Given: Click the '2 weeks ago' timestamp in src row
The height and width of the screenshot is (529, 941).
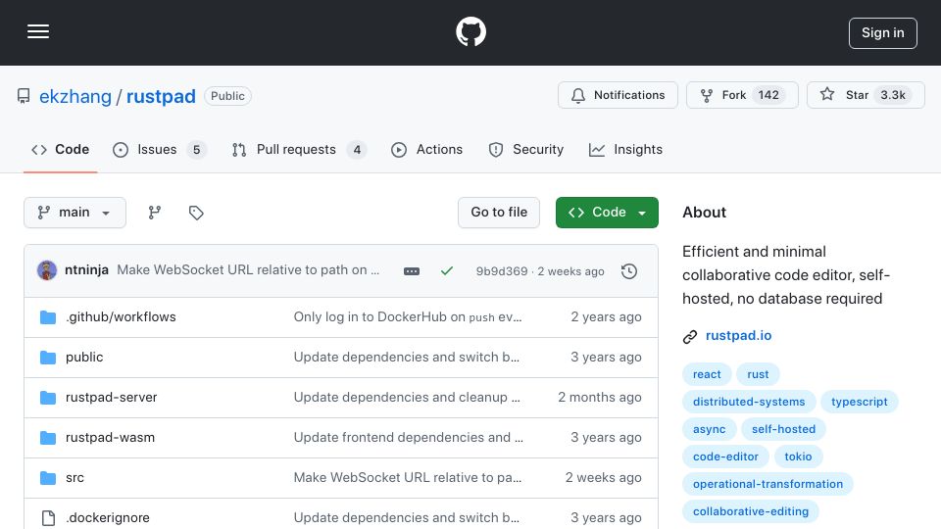Looking at the screenshot, I should click(x=603, y=477).
